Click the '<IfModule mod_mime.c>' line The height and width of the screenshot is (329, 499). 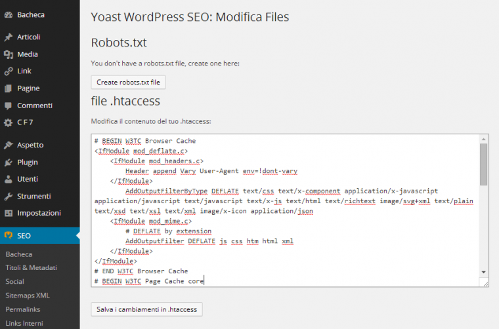151,221
